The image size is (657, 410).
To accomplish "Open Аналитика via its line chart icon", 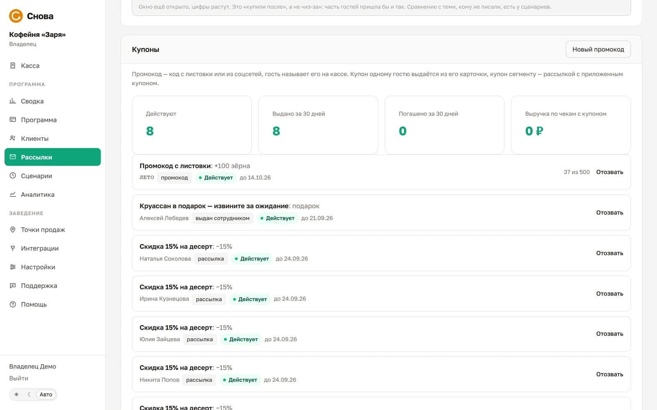I will pos(13,194).
